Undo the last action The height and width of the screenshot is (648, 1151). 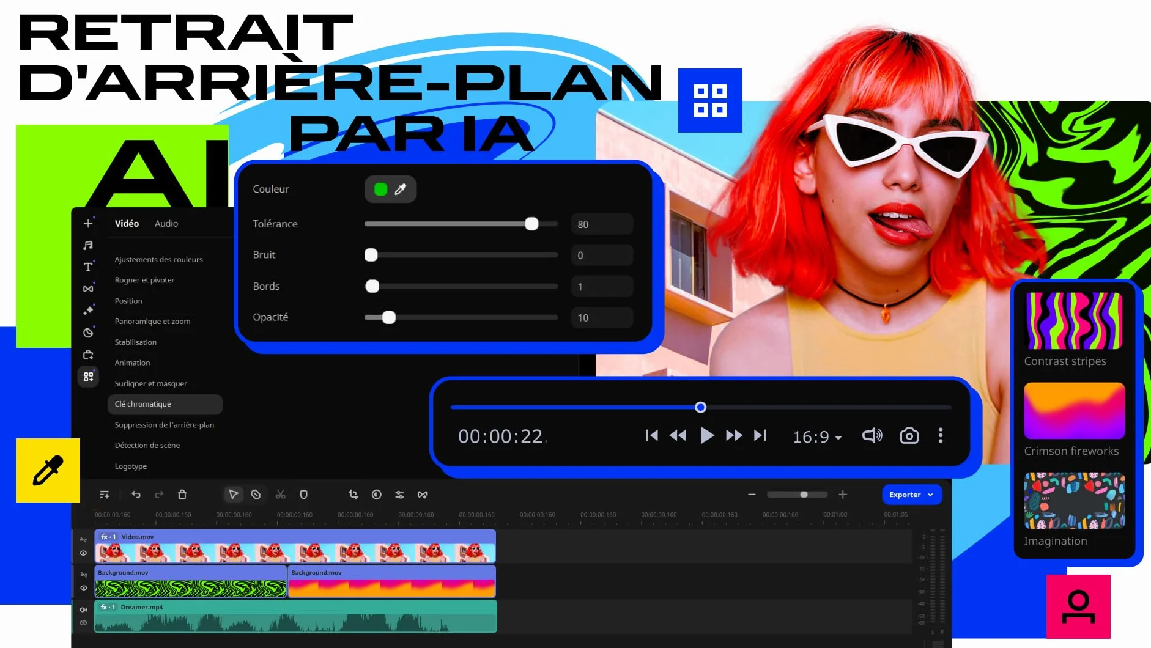136,495
